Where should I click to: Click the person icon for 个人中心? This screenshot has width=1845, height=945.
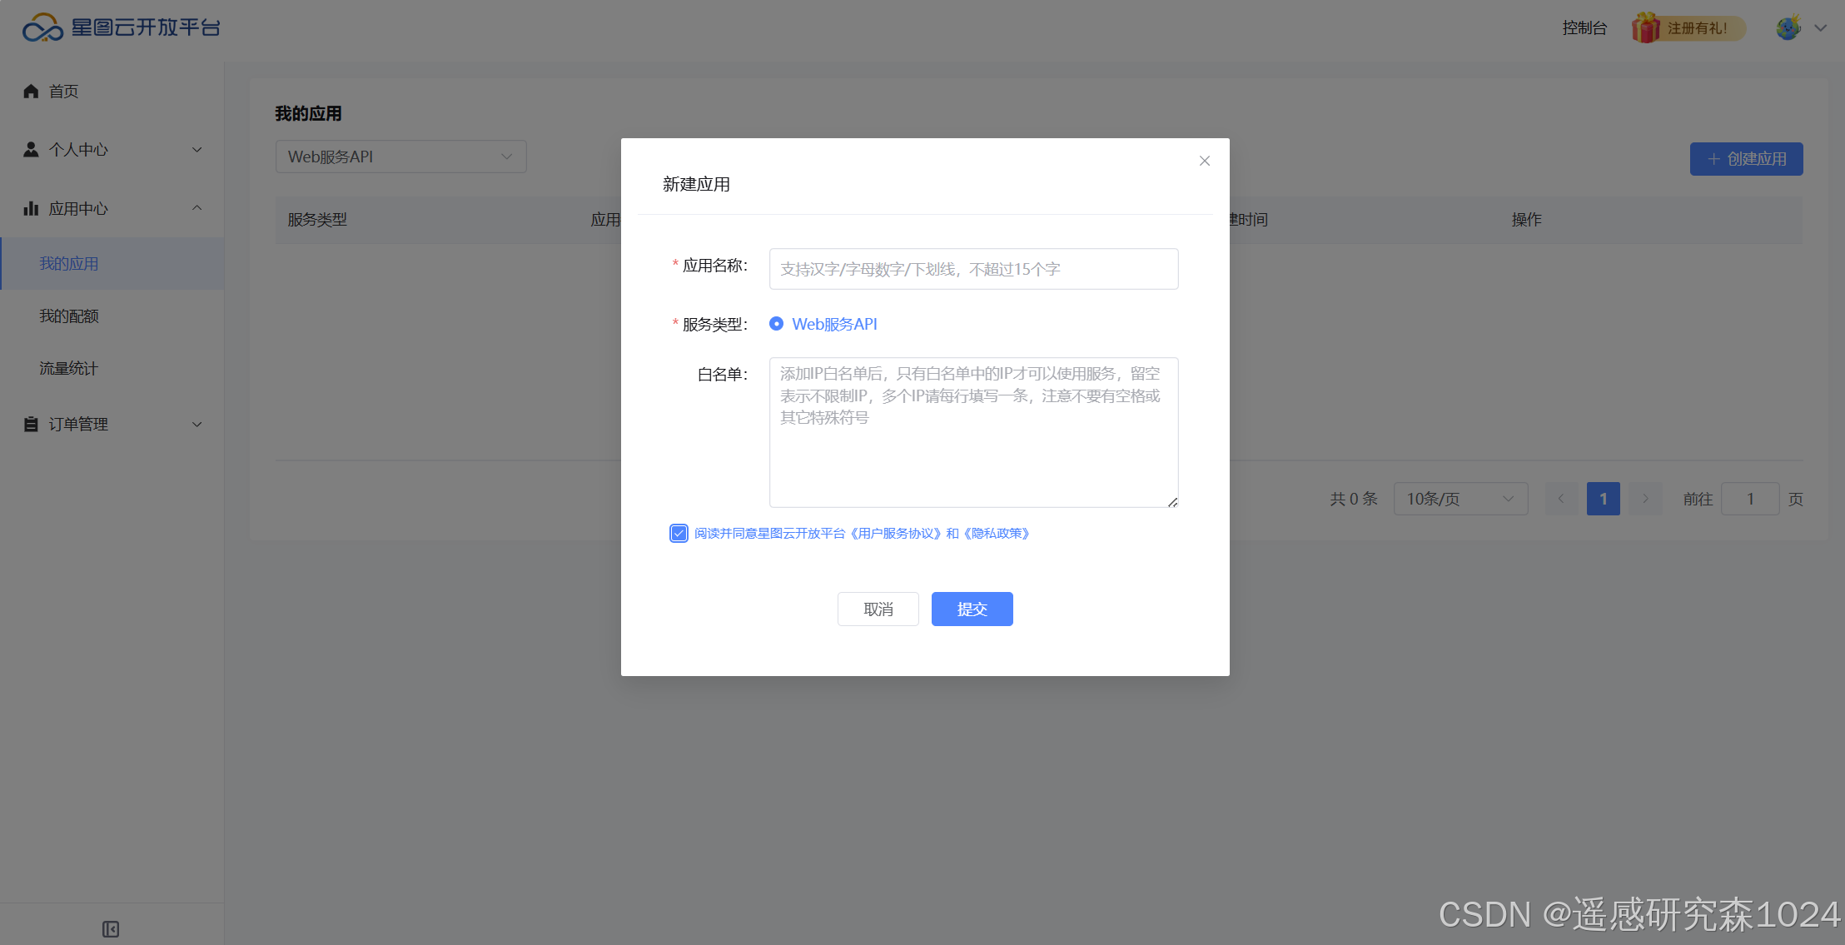click(x=31, y=149)
